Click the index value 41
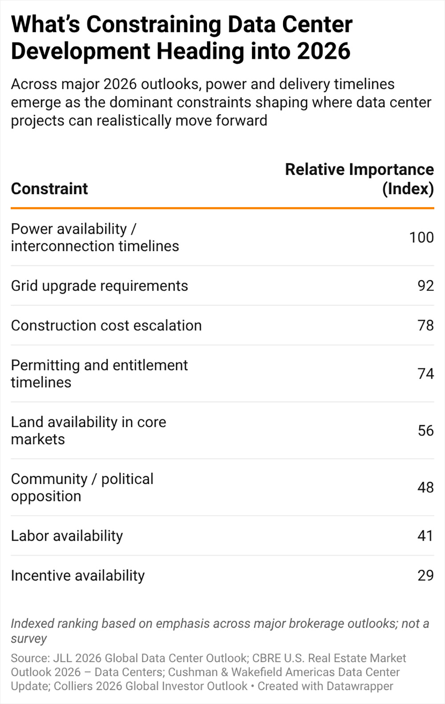The height and width of the screenshot is (704, 445). (x=425, y=536)
